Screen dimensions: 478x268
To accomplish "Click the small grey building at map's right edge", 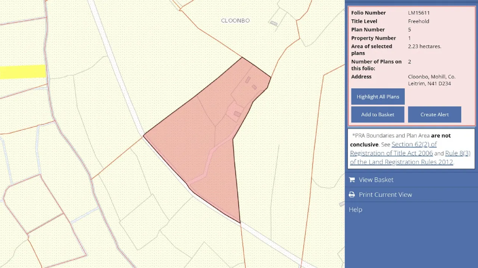I will click(x=342, y=204).
